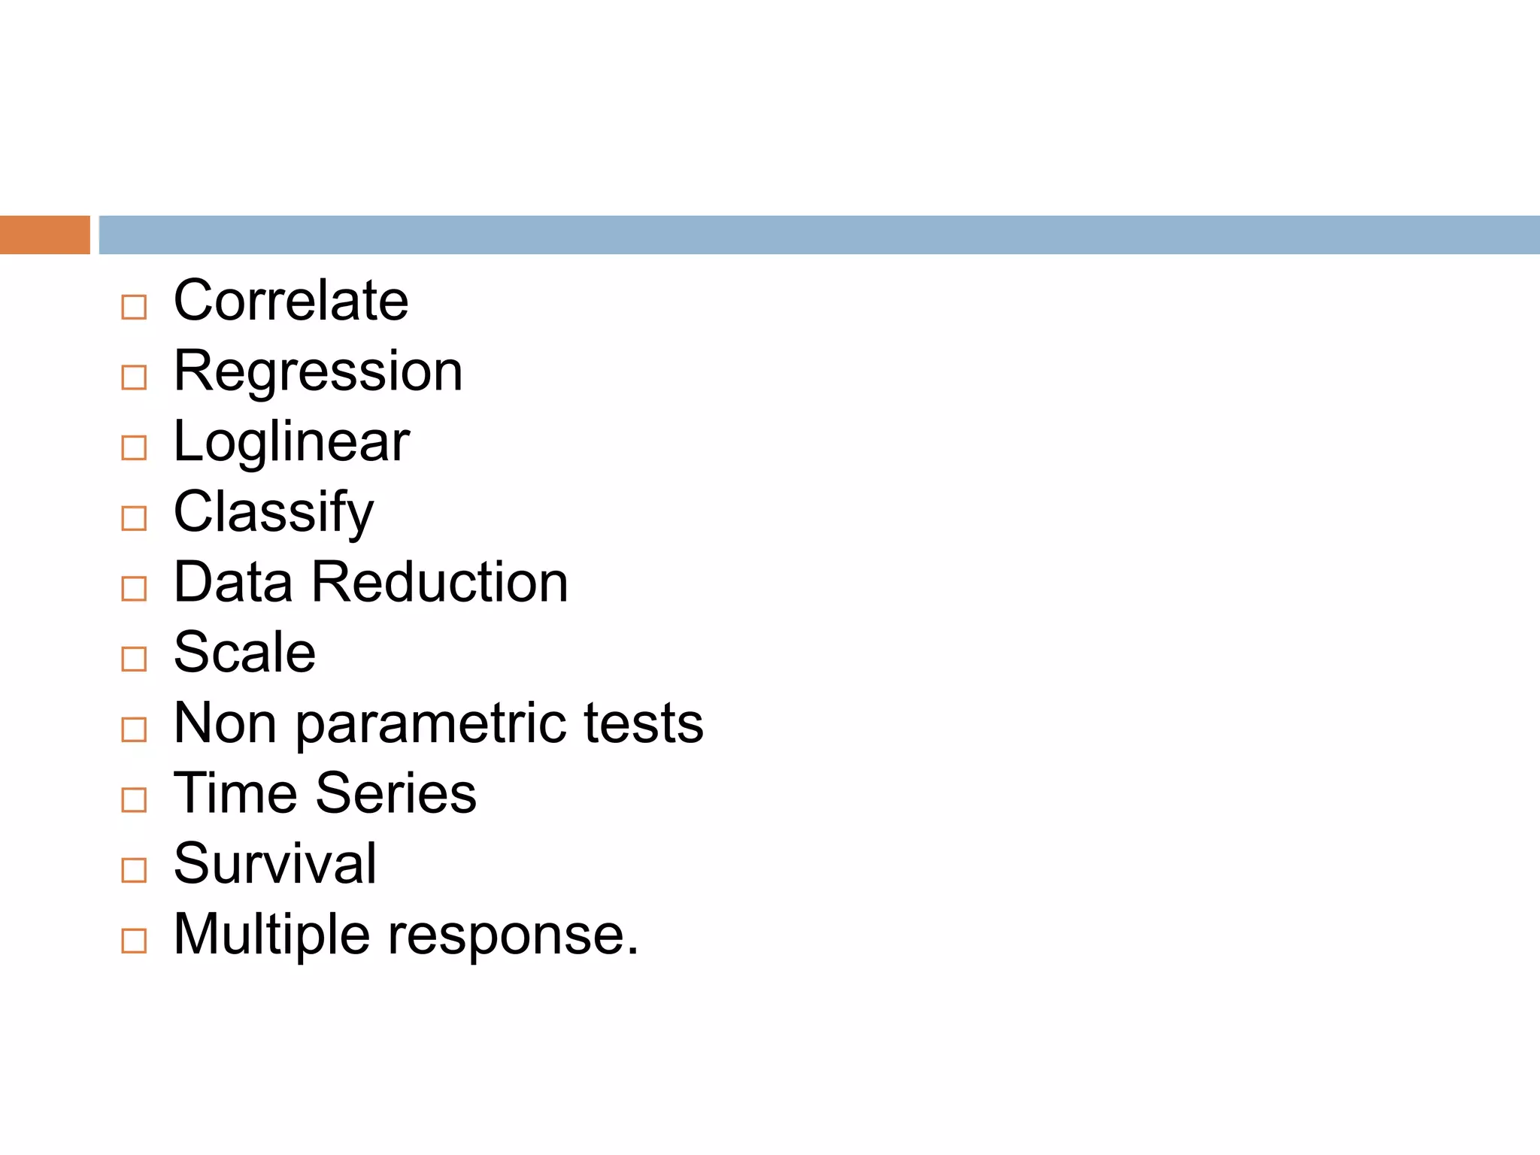The image size is (1540, 1155).
Task: Select the Regression text line
Action: point(318,371)
